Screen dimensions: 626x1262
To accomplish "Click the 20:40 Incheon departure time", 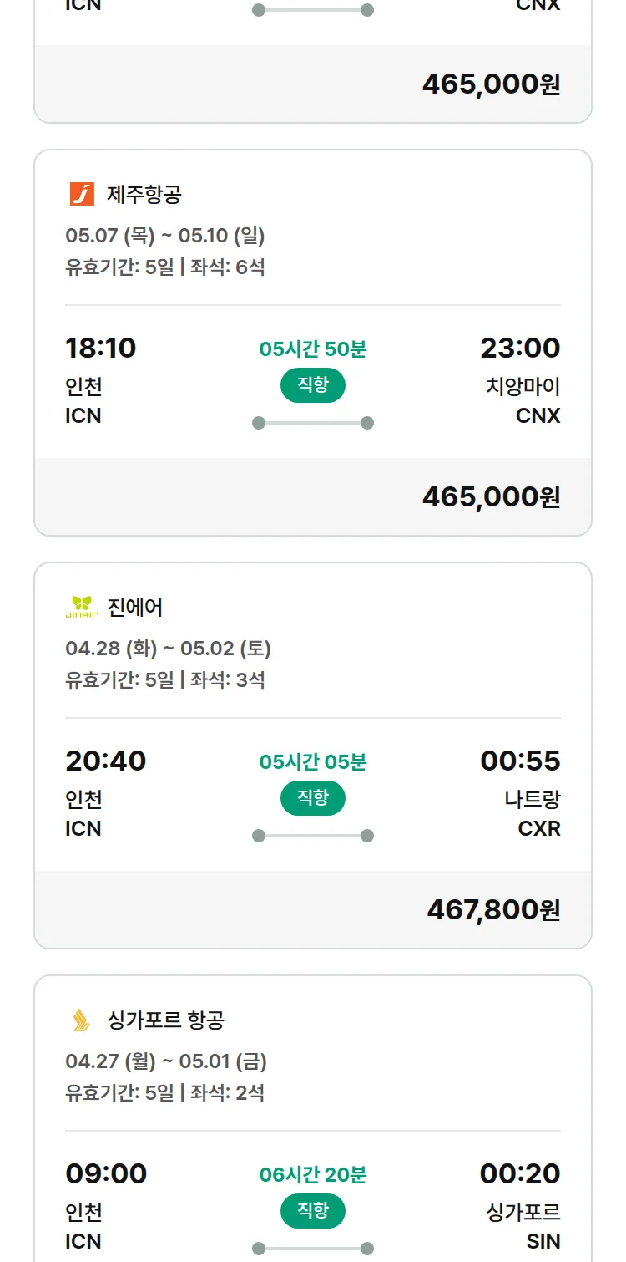I will coord(105,761).
